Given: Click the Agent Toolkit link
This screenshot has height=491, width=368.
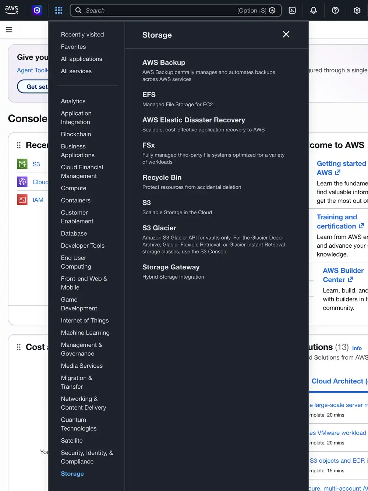Looking at the screenshot, I should [32, 70].
